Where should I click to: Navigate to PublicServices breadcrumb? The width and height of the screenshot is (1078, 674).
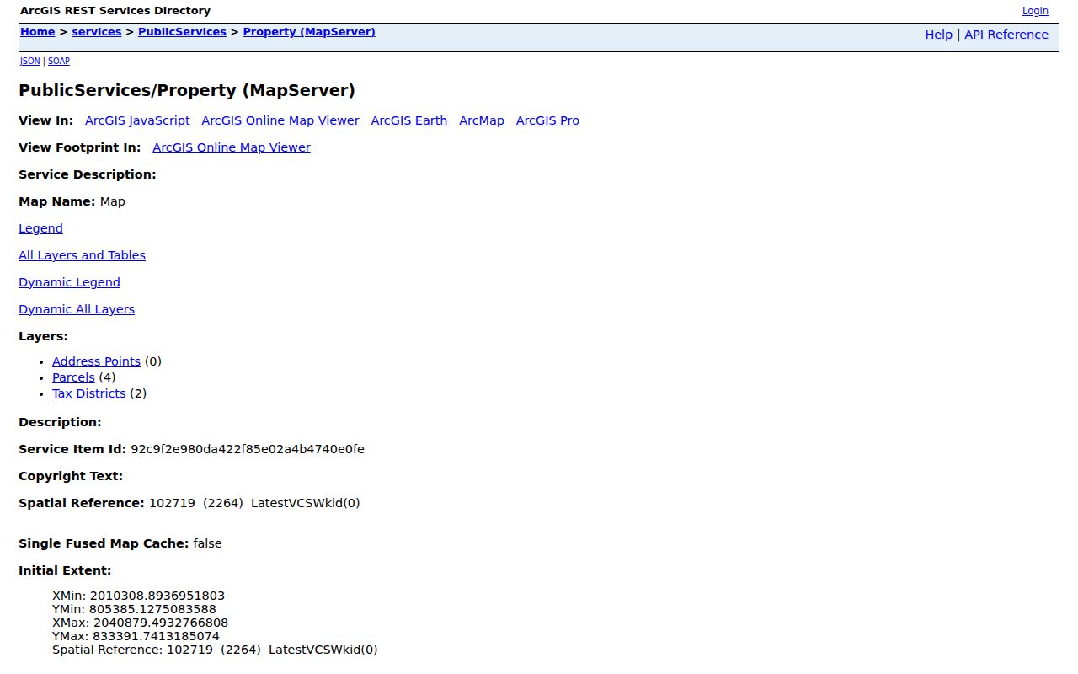(182, 32)
